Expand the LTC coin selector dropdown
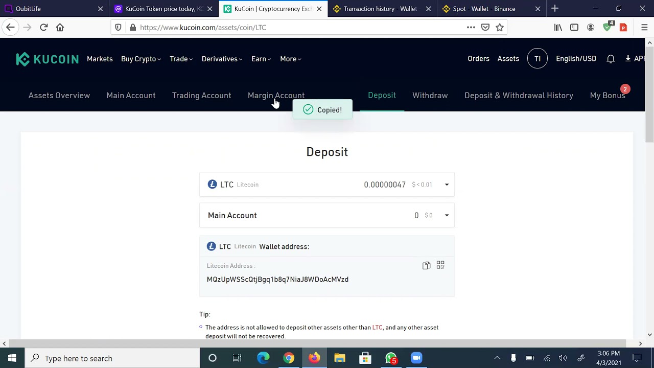The image size is (654, 368). (x=447, y=185)
